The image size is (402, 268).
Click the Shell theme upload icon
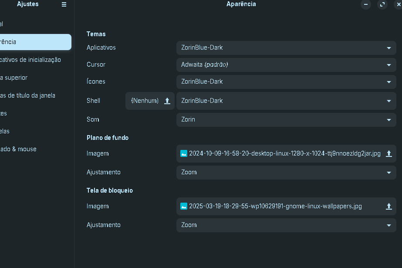coord(167,101)
